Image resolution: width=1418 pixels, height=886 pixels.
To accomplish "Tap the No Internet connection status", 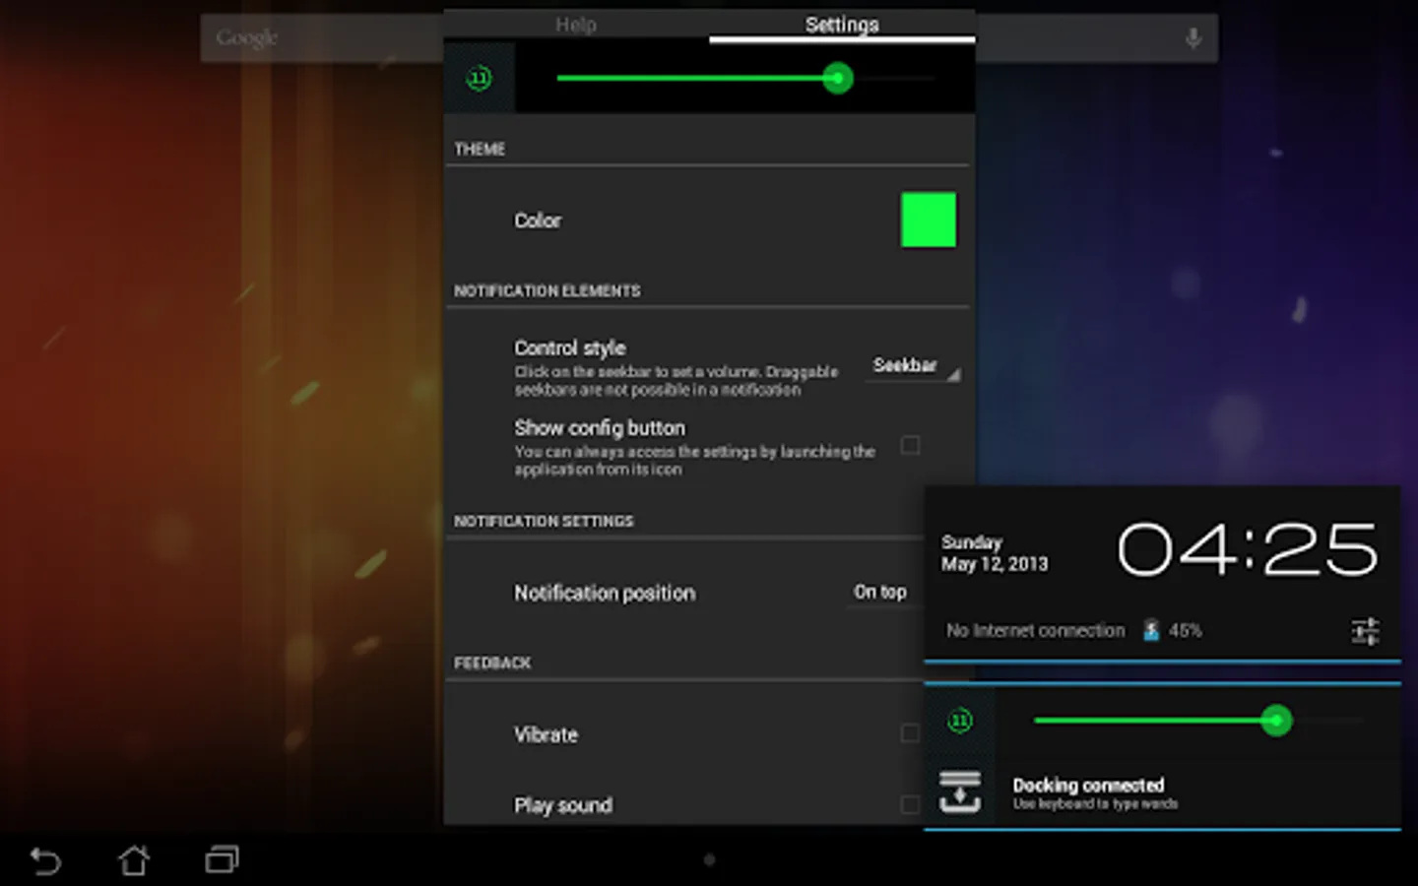I will [x=1035, y=630].
